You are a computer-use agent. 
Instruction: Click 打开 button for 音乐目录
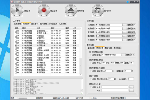pyautogui.click(x=134, y=32)
